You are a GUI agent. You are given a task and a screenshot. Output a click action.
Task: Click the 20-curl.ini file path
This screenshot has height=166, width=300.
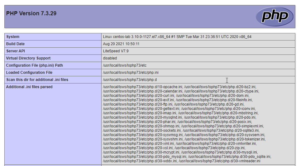(x=139, y=96)
